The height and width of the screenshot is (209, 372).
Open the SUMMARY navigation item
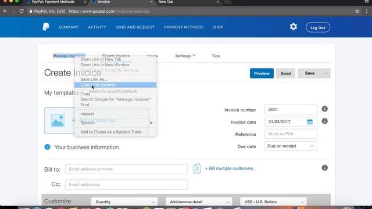69,27
